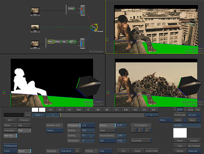Select the Back clip thumbnail node
The height and width of the screenshot is (154, 204).
[35, 27]
